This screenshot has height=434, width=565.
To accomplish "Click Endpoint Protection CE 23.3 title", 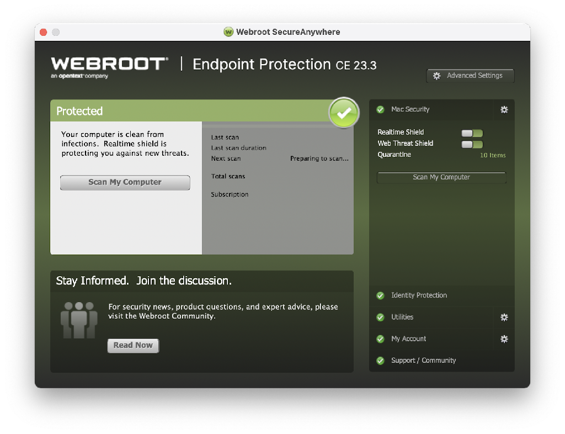I will pyautogui.click(x=284, y=65).
